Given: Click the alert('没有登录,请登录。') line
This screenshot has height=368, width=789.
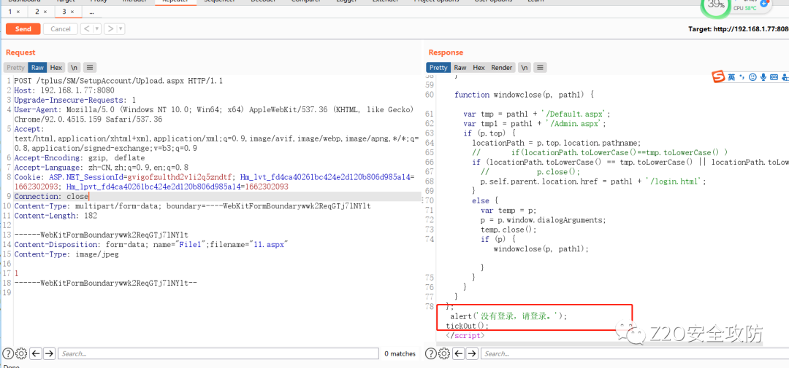Looking at the screenshot, I should tap(508, 316).
